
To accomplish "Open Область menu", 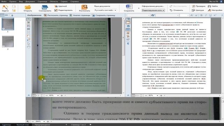I will click(x=54, y=1).
